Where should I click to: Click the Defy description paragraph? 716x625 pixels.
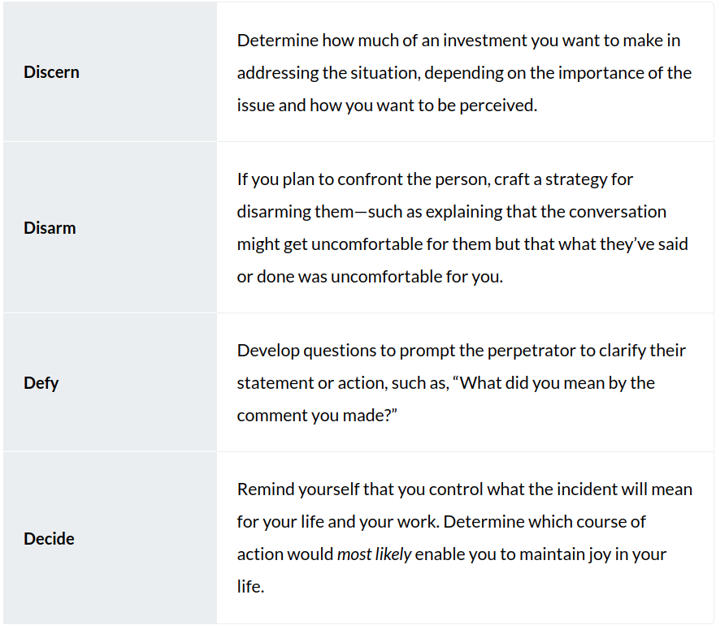coord(461,383)
